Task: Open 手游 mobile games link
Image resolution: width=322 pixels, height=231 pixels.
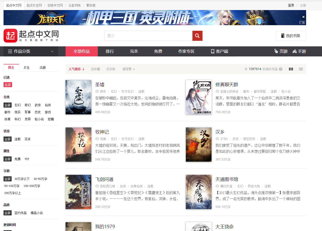Action: pyautogui.click(x=299, y=51)
